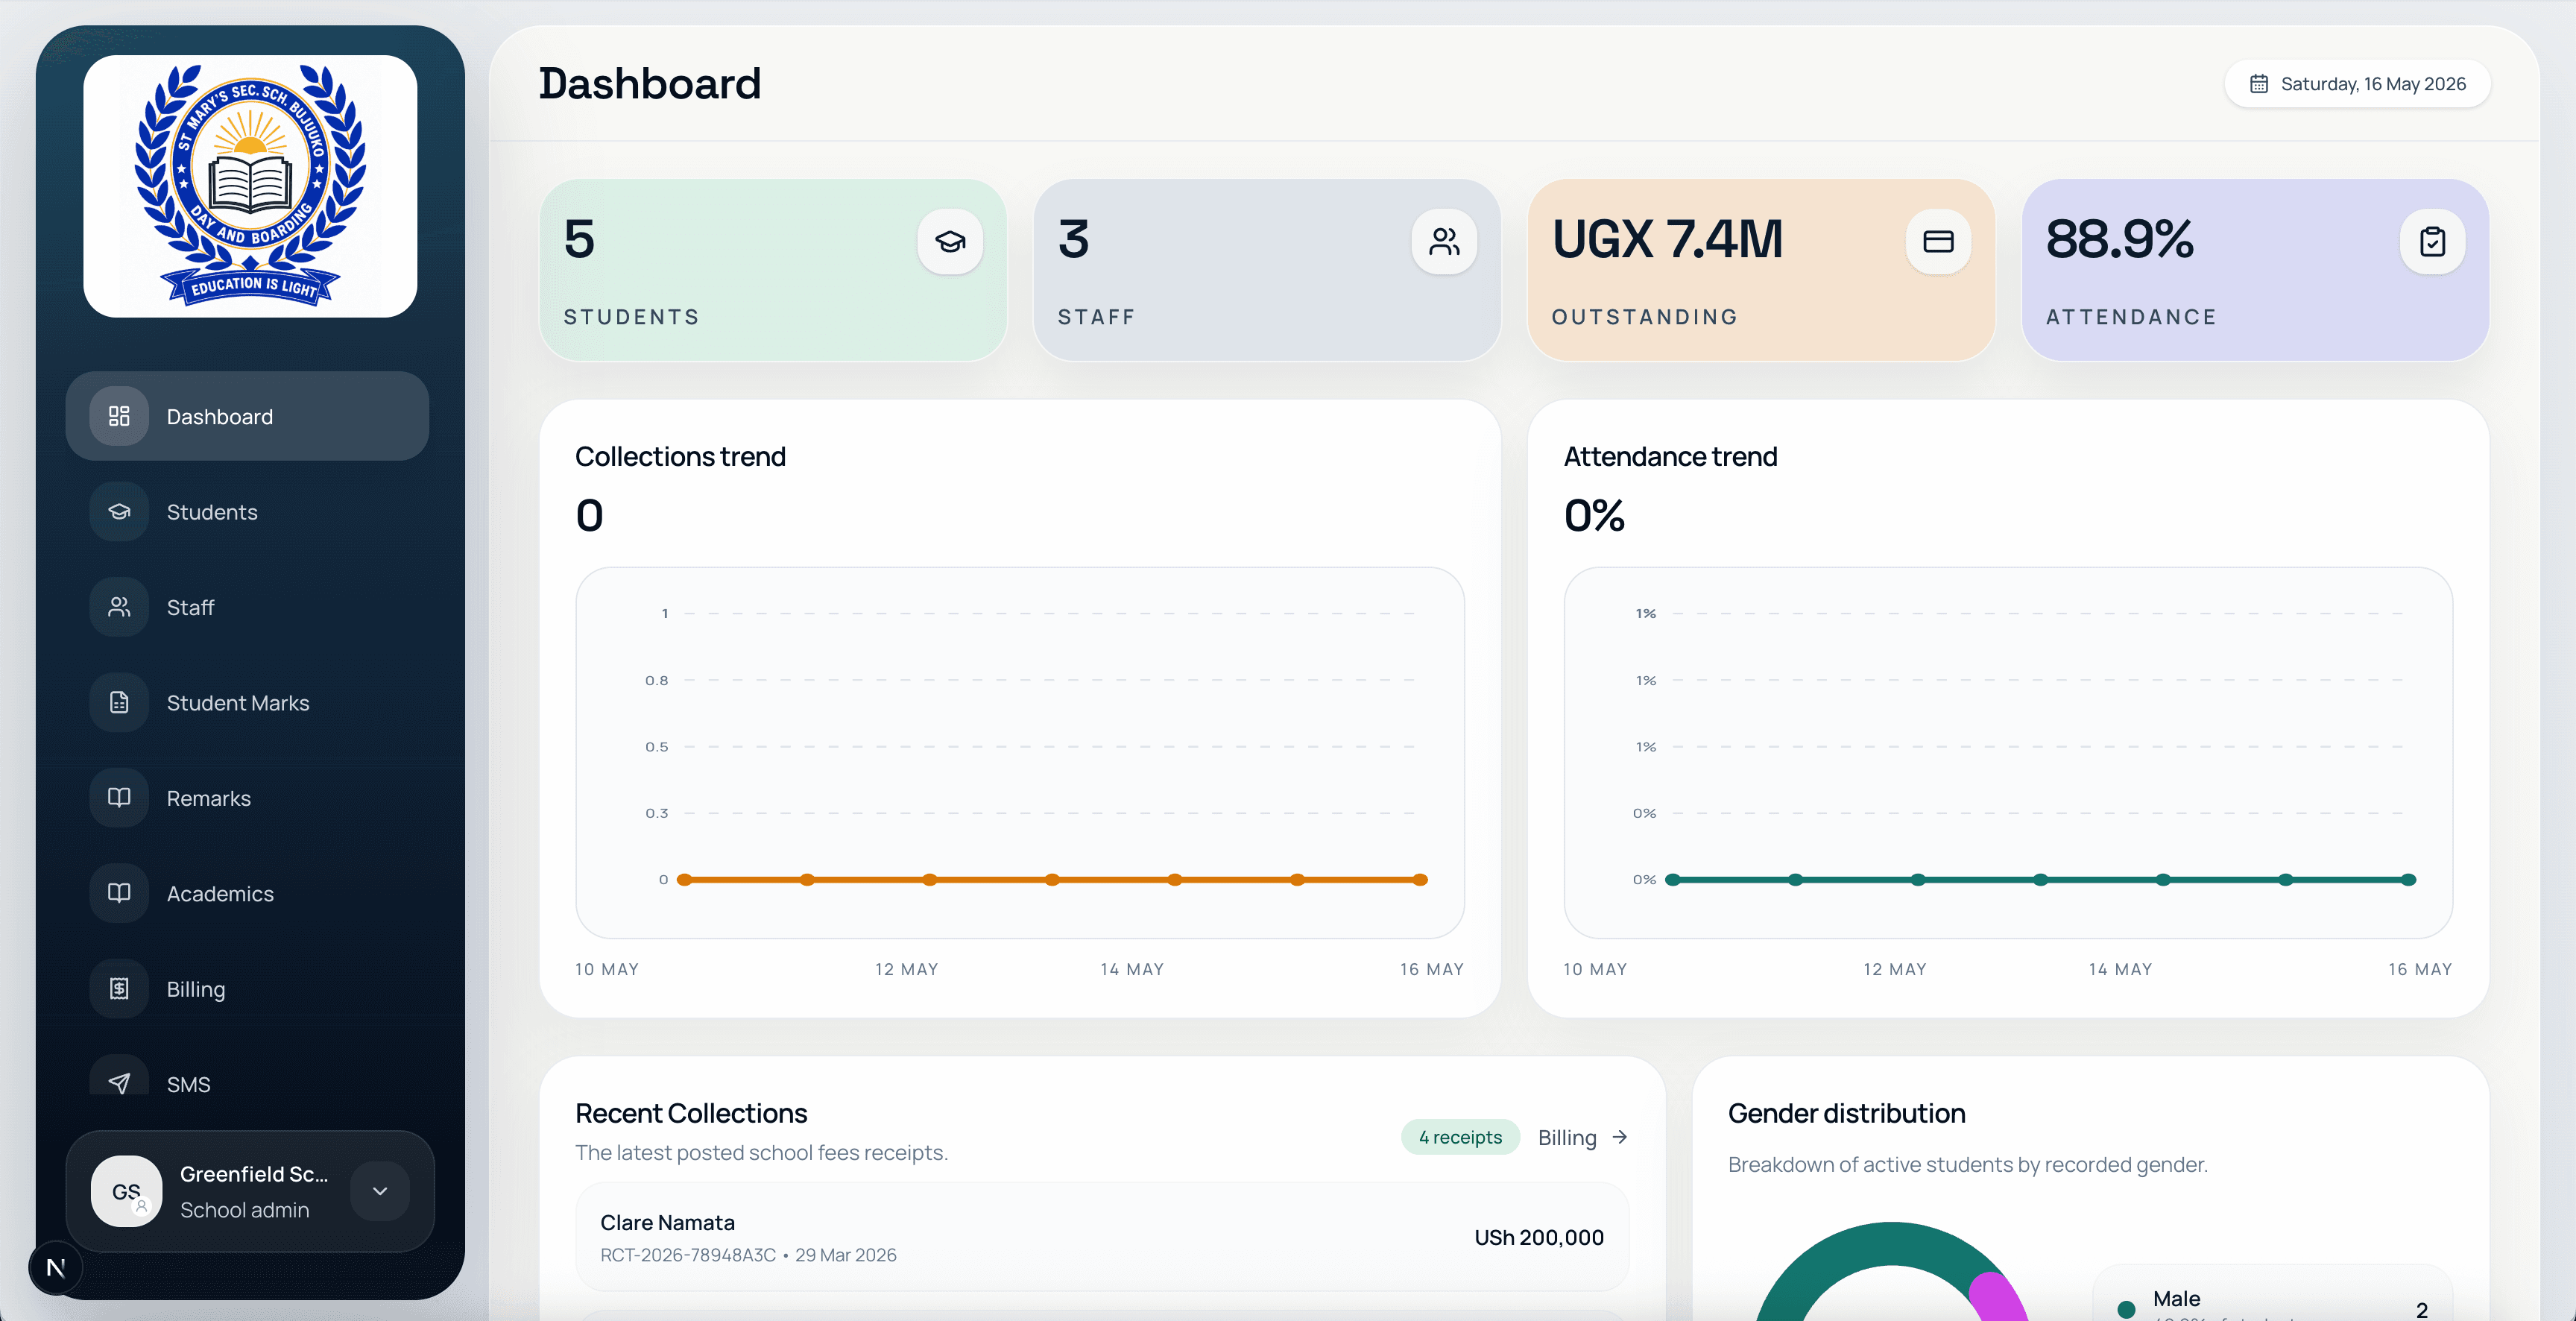Click the Academics book icon

click(119, 893)
